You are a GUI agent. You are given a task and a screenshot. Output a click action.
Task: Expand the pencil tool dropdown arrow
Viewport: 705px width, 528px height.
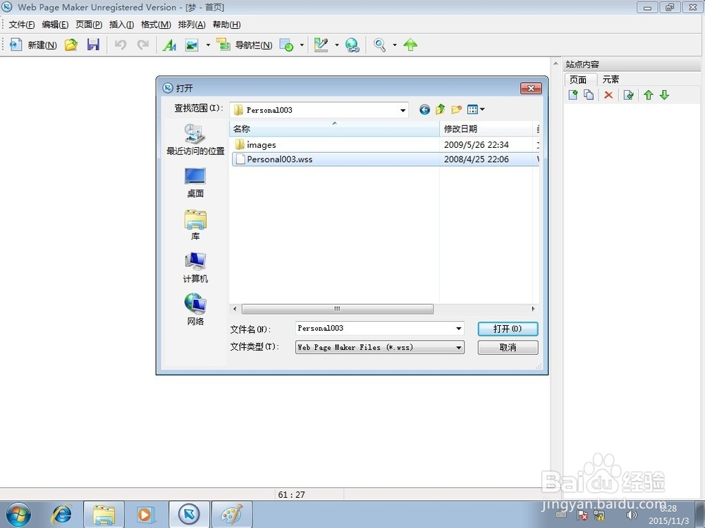coord(337,44)
